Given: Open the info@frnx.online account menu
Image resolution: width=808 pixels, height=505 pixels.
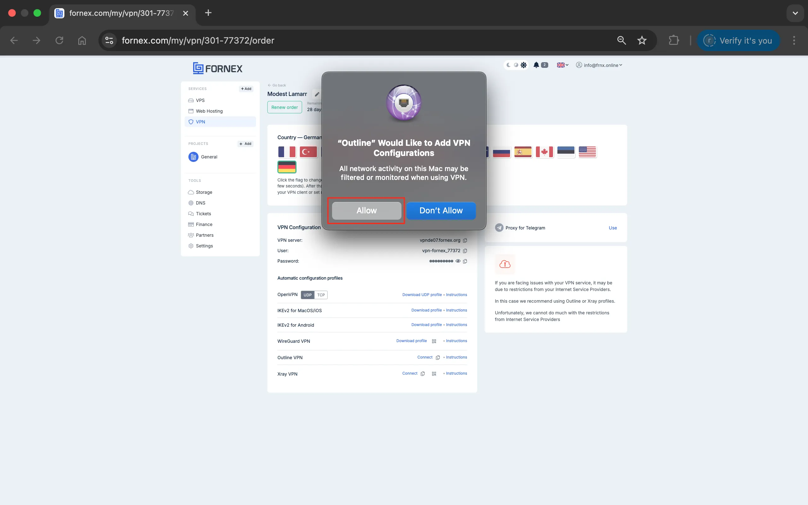Looking at the screenshot, I should 599,65.
